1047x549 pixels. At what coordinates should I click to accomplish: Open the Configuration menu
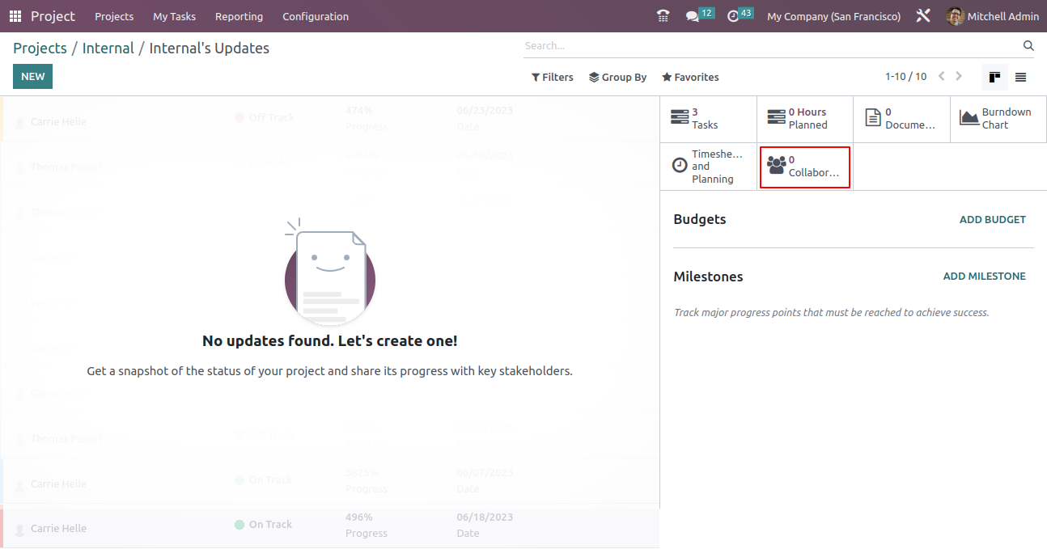pos(316,16)
